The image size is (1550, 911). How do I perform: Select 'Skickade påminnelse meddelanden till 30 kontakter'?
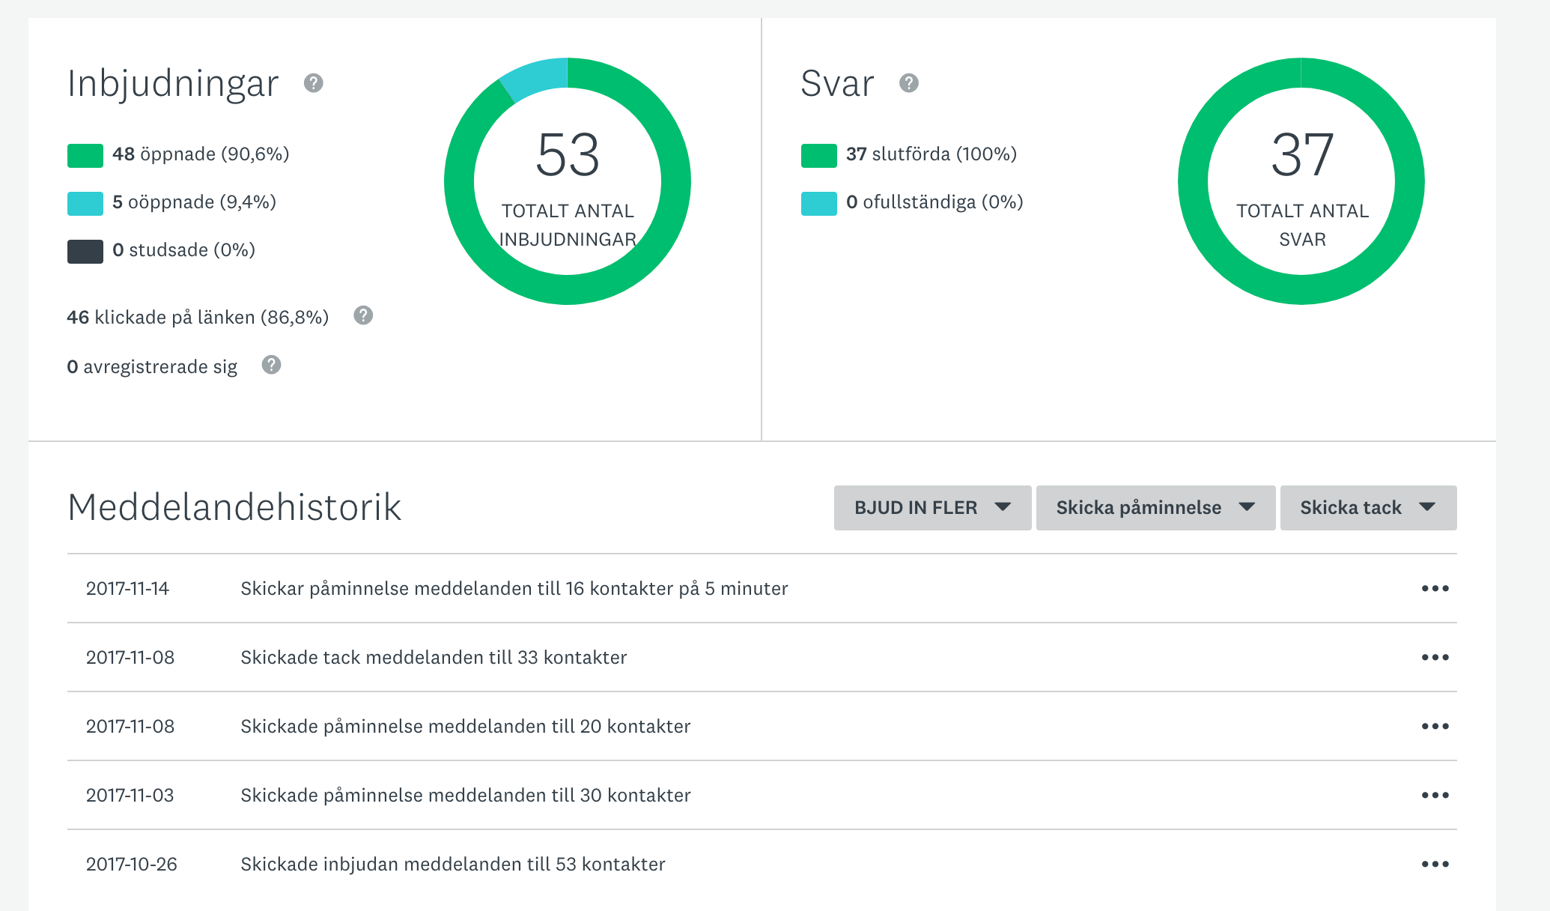coord(466,796)
